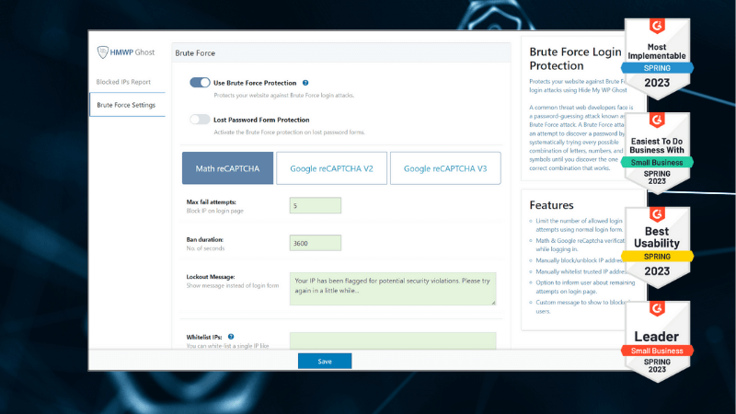The width and height of the screenshot is (736, 414).
Task: Click inside the Lockout Message textarea
Action: (x=392, y=287)
